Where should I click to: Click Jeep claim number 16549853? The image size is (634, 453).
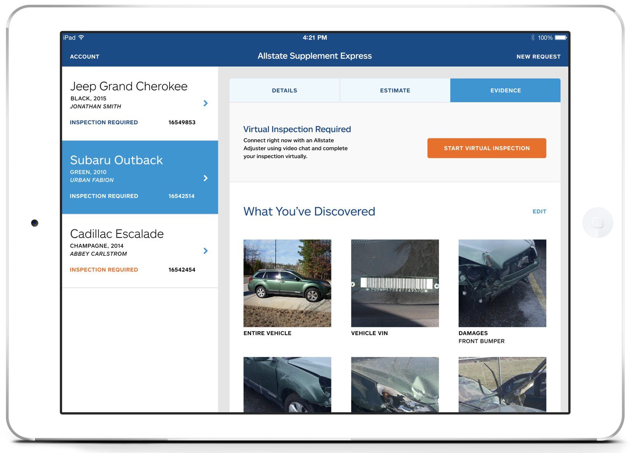(x=182, y=123)
